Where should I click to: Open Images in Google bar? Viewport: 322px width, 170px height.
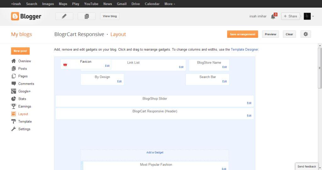tap(48, 4)
